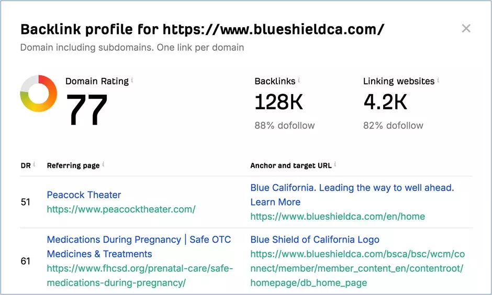492x295 pixels.
Task: Close the backlink profile dialog
Action: 466,29
